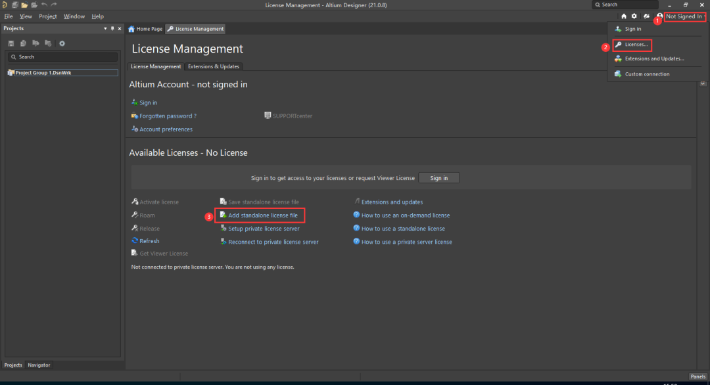This screenshot has height=385, width=710.
Task: Click the Undo arrow in title bar
Action: coord(44,5)
